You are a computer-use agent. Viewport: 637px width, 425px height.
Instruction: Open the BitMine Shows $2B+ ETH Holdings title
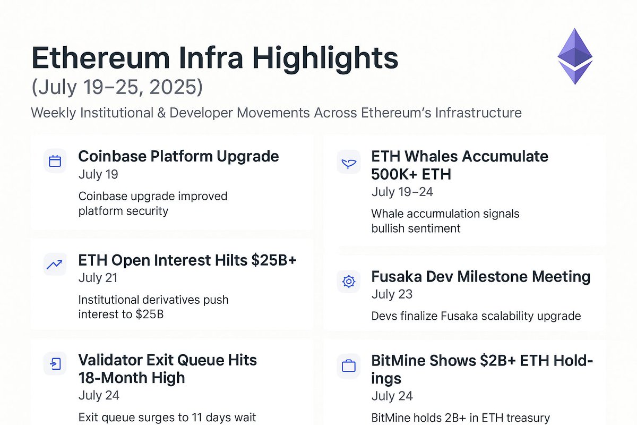[482, 370]
